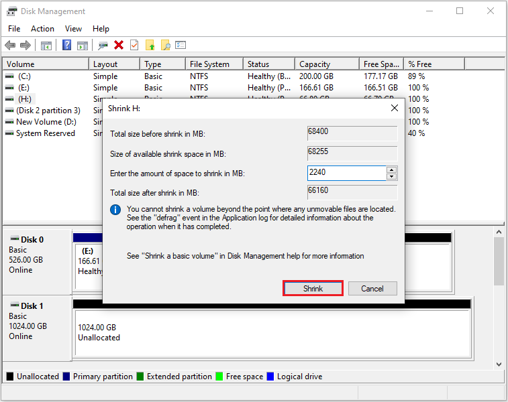Sort by Volume column header
Viewport: 508px width, 402px height.
46,64
